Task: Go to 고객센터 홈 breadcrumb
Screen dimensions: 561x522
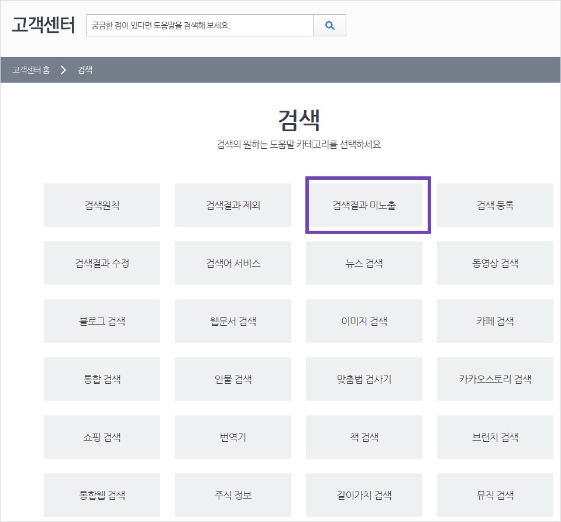Action: coord(31,70)
